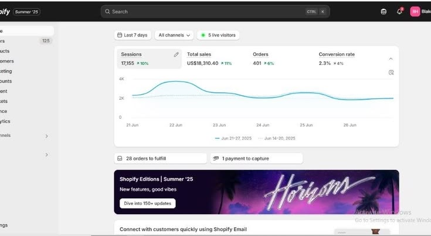Viewport: 431px width, 236px height.
Task: Click the 401 orders value
Action: click(257, 63)
